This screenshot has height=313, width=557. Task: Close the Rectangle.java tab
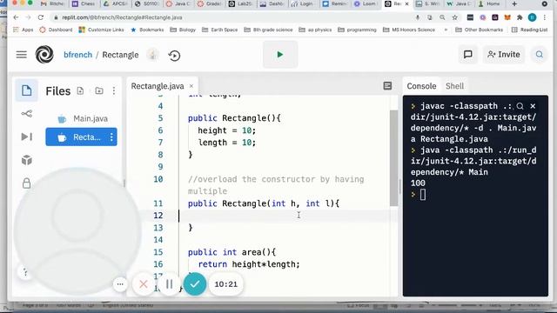point(191,86)
